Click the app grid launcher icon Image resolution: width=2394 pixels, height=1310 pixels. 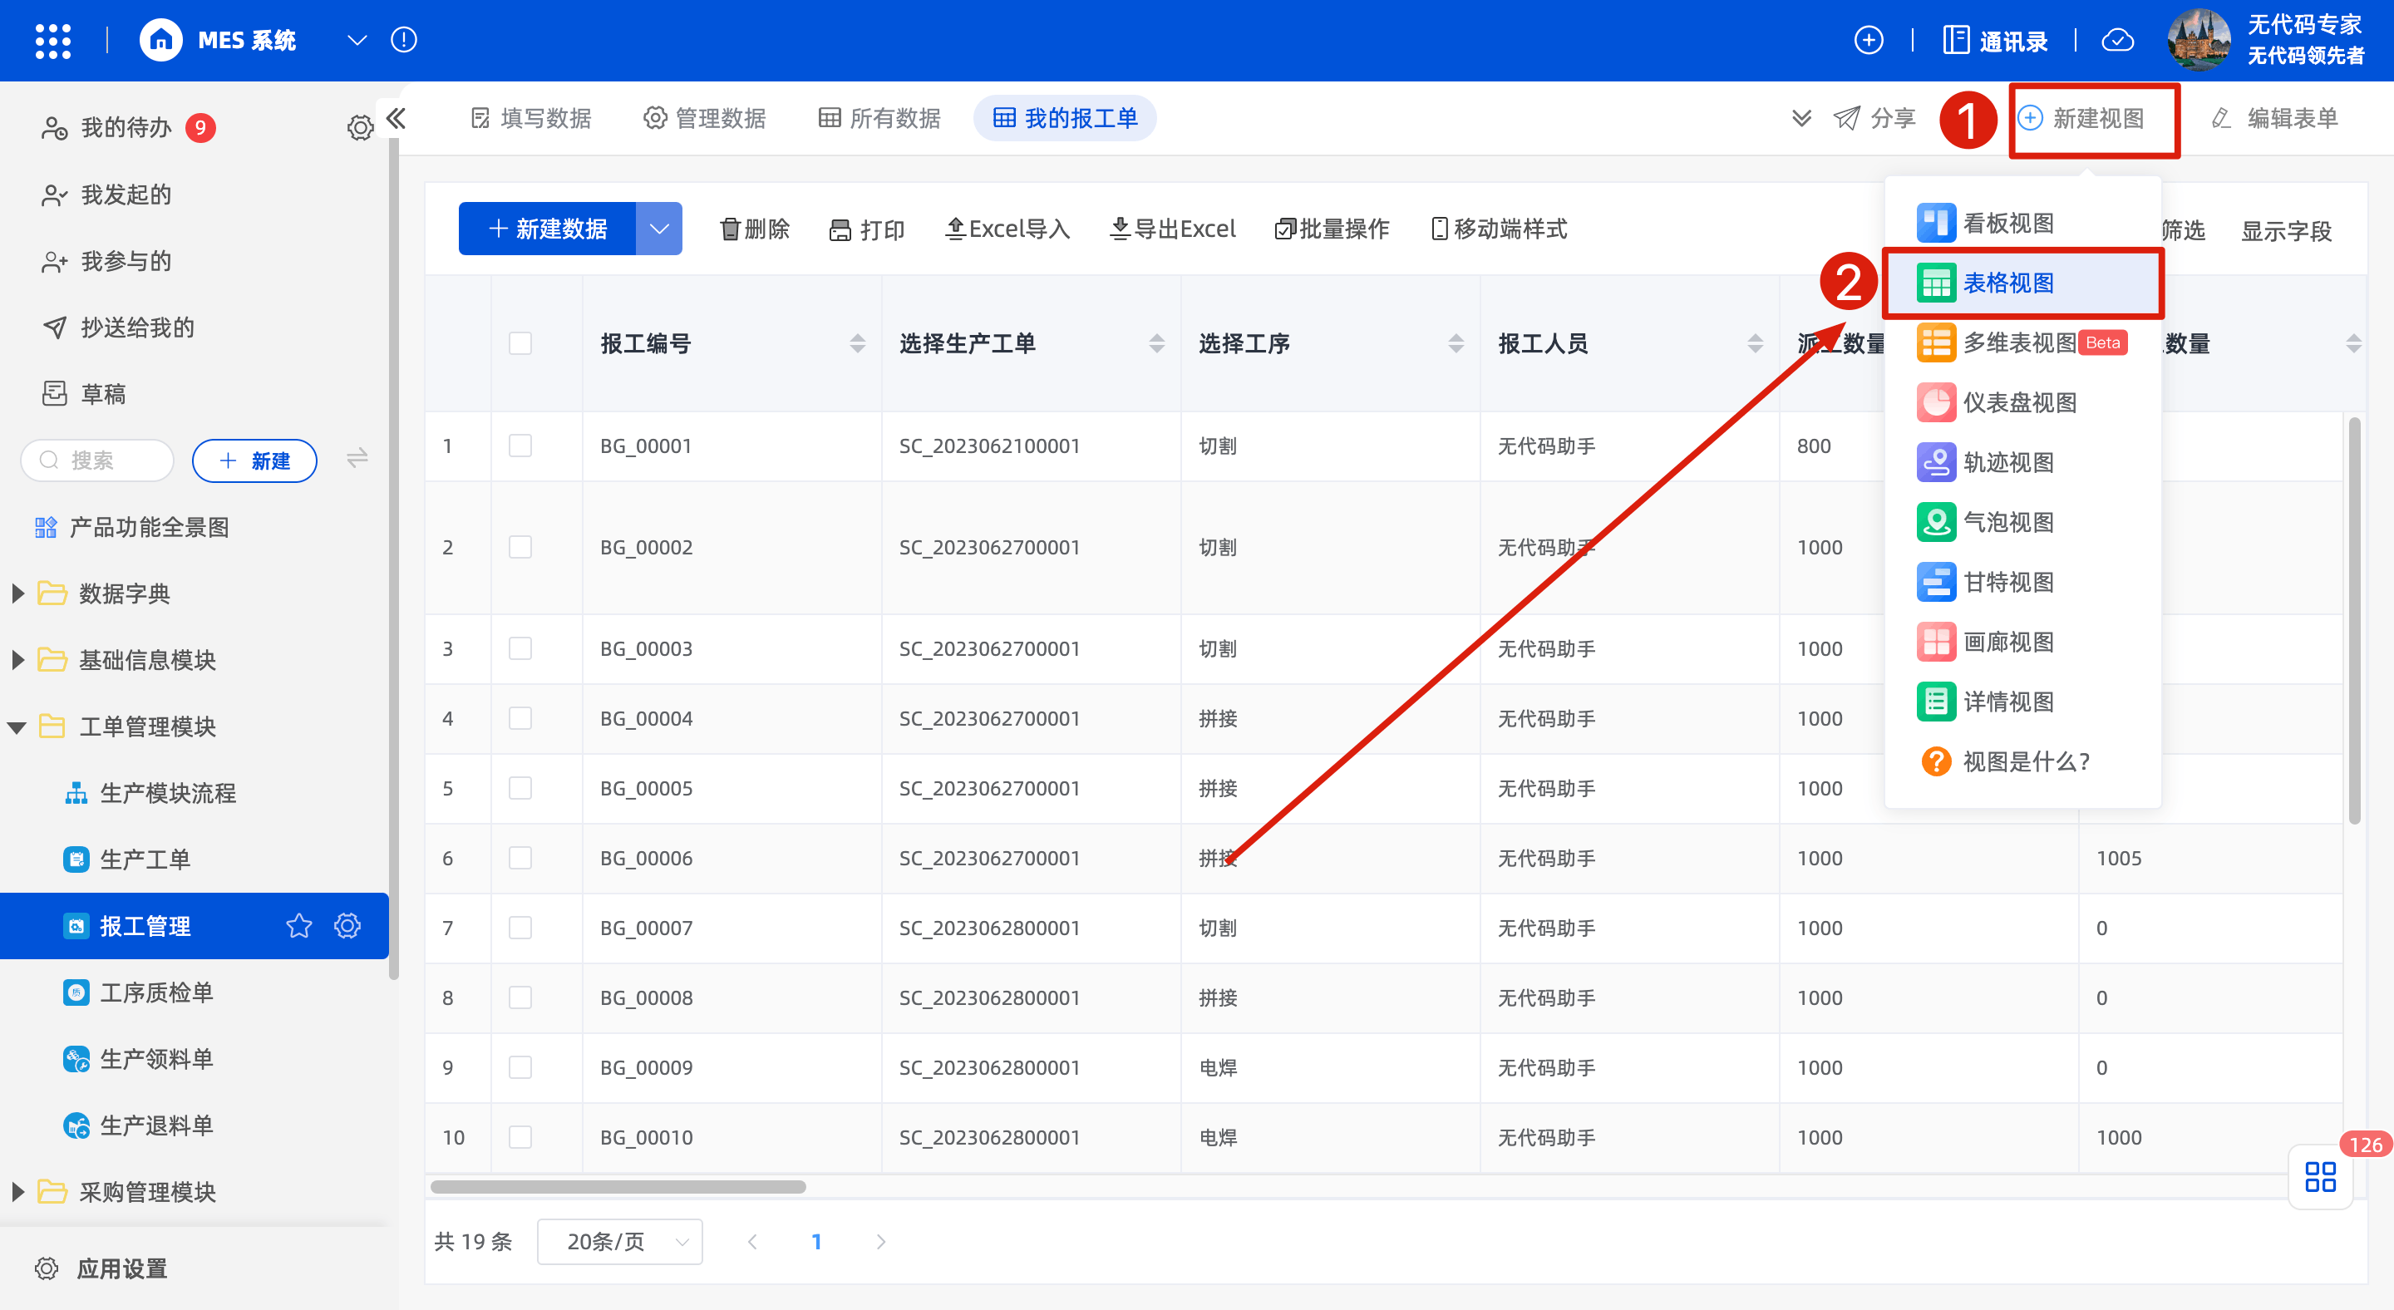coord(52,40)
